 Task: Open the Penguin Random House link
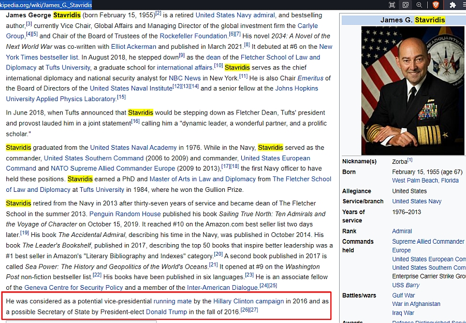coord(125,214)
